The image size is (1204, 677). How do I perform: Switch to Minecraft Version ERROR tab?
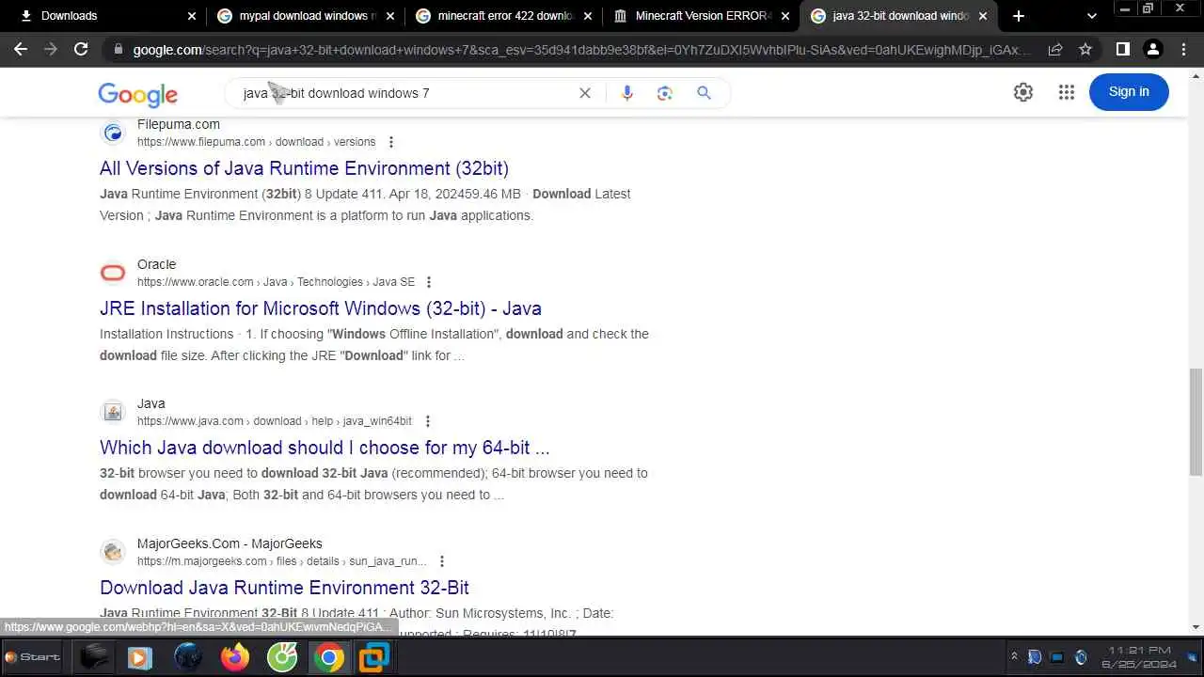click(x=700, y=16)
